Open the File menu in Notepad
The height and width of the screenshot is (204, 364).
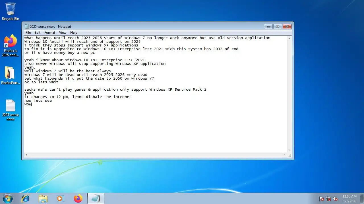tap(28, 33)
